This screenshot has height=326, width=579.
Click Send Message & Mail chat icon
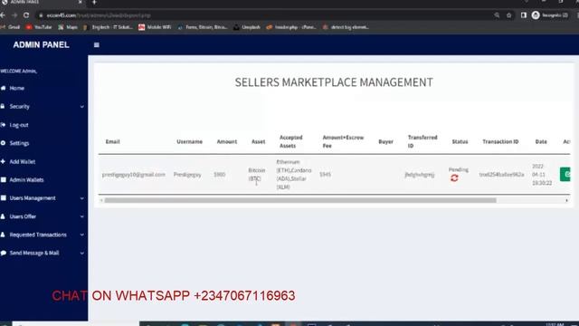[x=4, y=254]
